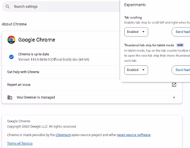Click the Chrome version number text
This screenshot has width=190, height=148.
53,59
